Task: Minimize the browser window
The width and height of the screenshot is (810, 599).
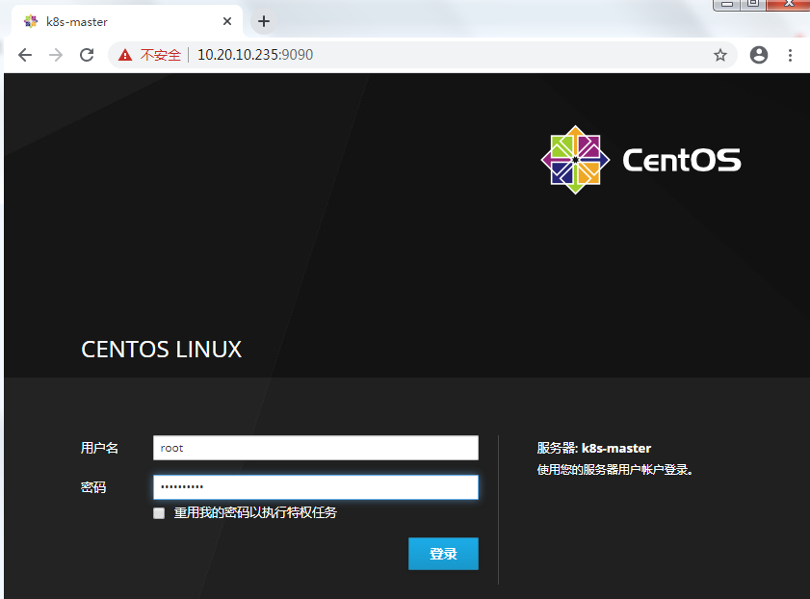Action: click(x=726, y=4)
